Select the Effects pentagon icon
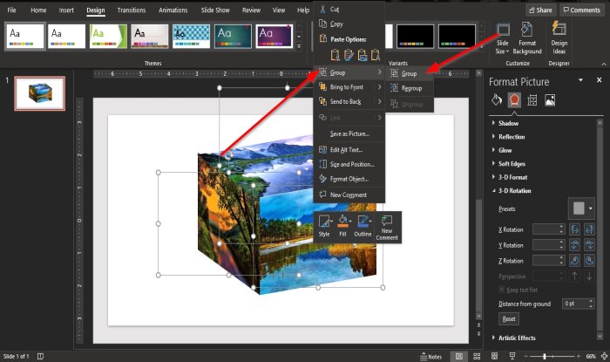This screenshot has height=362, width=610. (x=514, y=100)
